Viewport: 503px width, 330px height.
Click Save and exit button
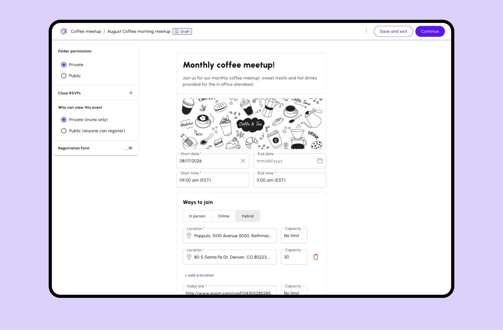pos(393,31)
